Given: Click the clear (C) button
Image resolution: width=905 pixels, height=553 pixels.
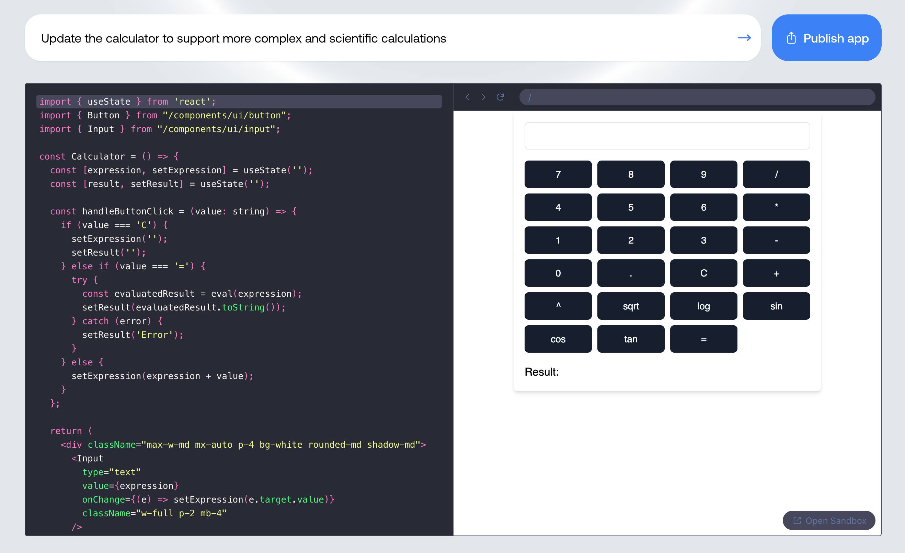Looking at the screenshot, I should [703, 273].
